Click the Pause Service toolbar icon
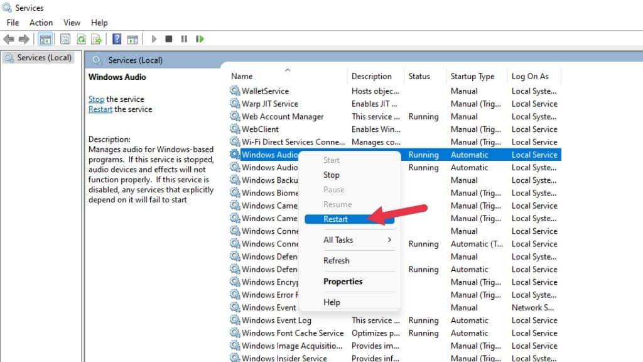 (x=184, y=39)
